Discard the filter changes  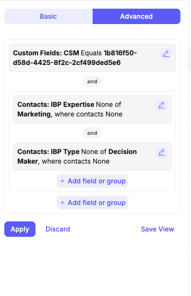[x=58, y=229]
